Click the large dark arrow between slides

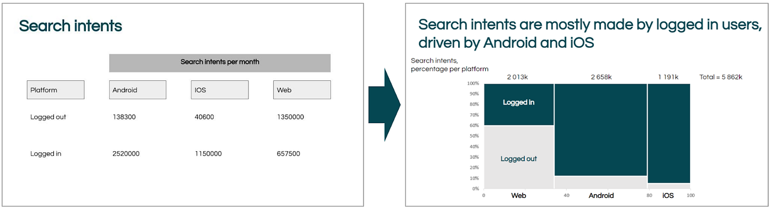(x=383, y=104)
